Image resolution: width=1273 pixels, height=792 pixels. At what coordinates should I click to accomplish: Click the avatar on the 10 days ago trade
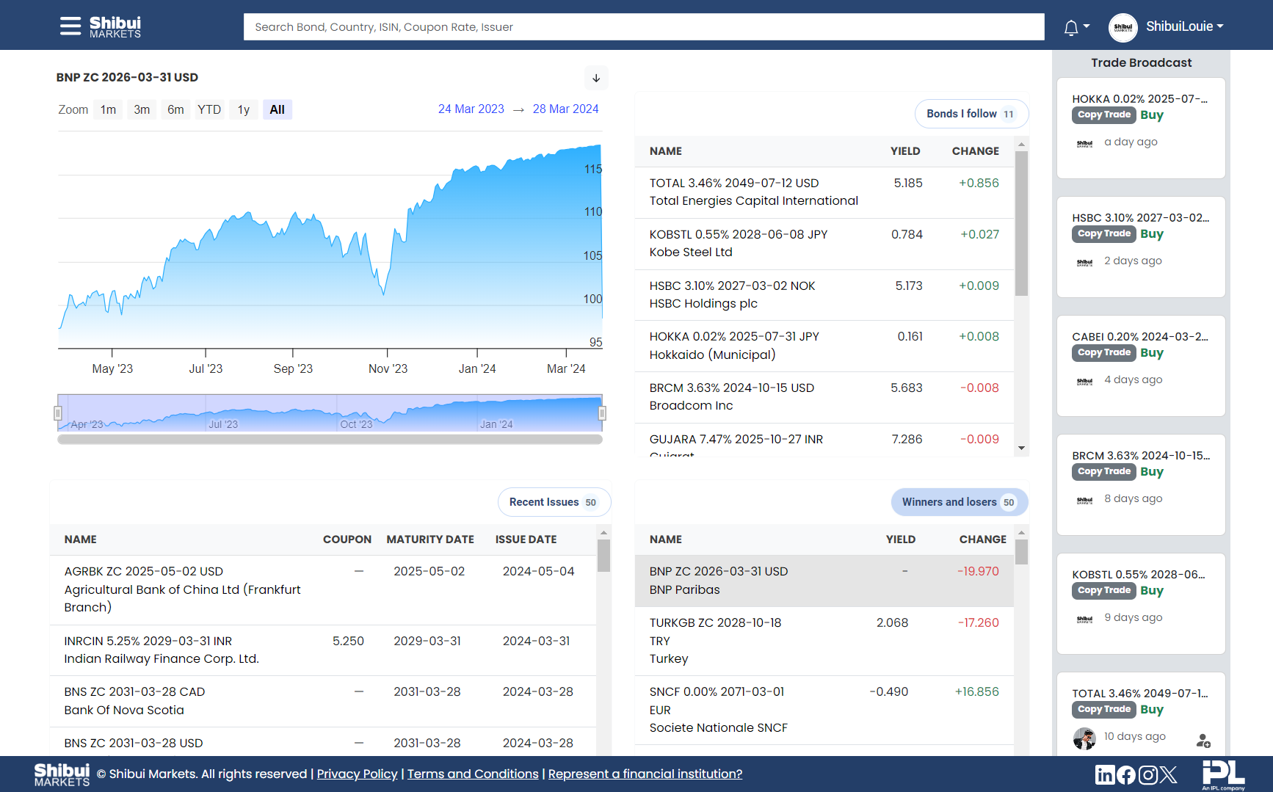pos(1084,738)
